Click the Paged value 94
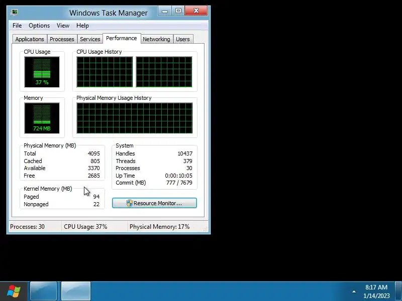Viewport: 402px width, 301px height. 96,197
